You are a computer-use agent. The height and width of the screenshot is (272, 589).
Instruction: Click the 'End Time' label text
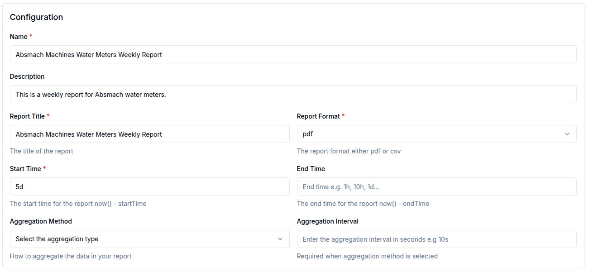[310, 168]
